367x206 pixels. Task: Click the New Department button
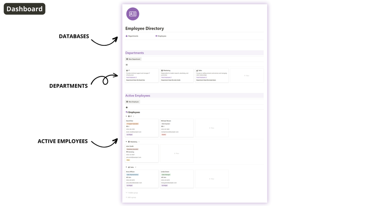pyautogui.click(x=133, y=59)
